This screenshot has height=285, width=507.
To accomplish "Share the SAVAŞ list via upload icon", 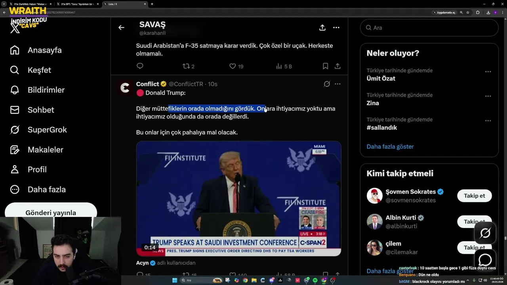I will point(322,27).
